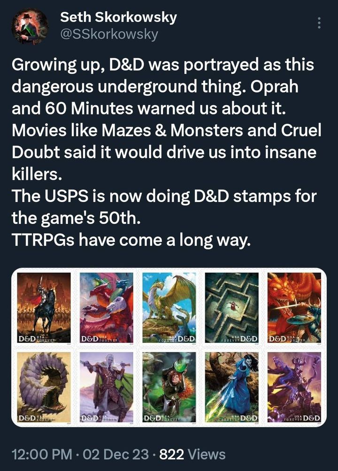Open the purple horned lich stamp
This screenshot has width=338, height=471.
tap(294, 387)
